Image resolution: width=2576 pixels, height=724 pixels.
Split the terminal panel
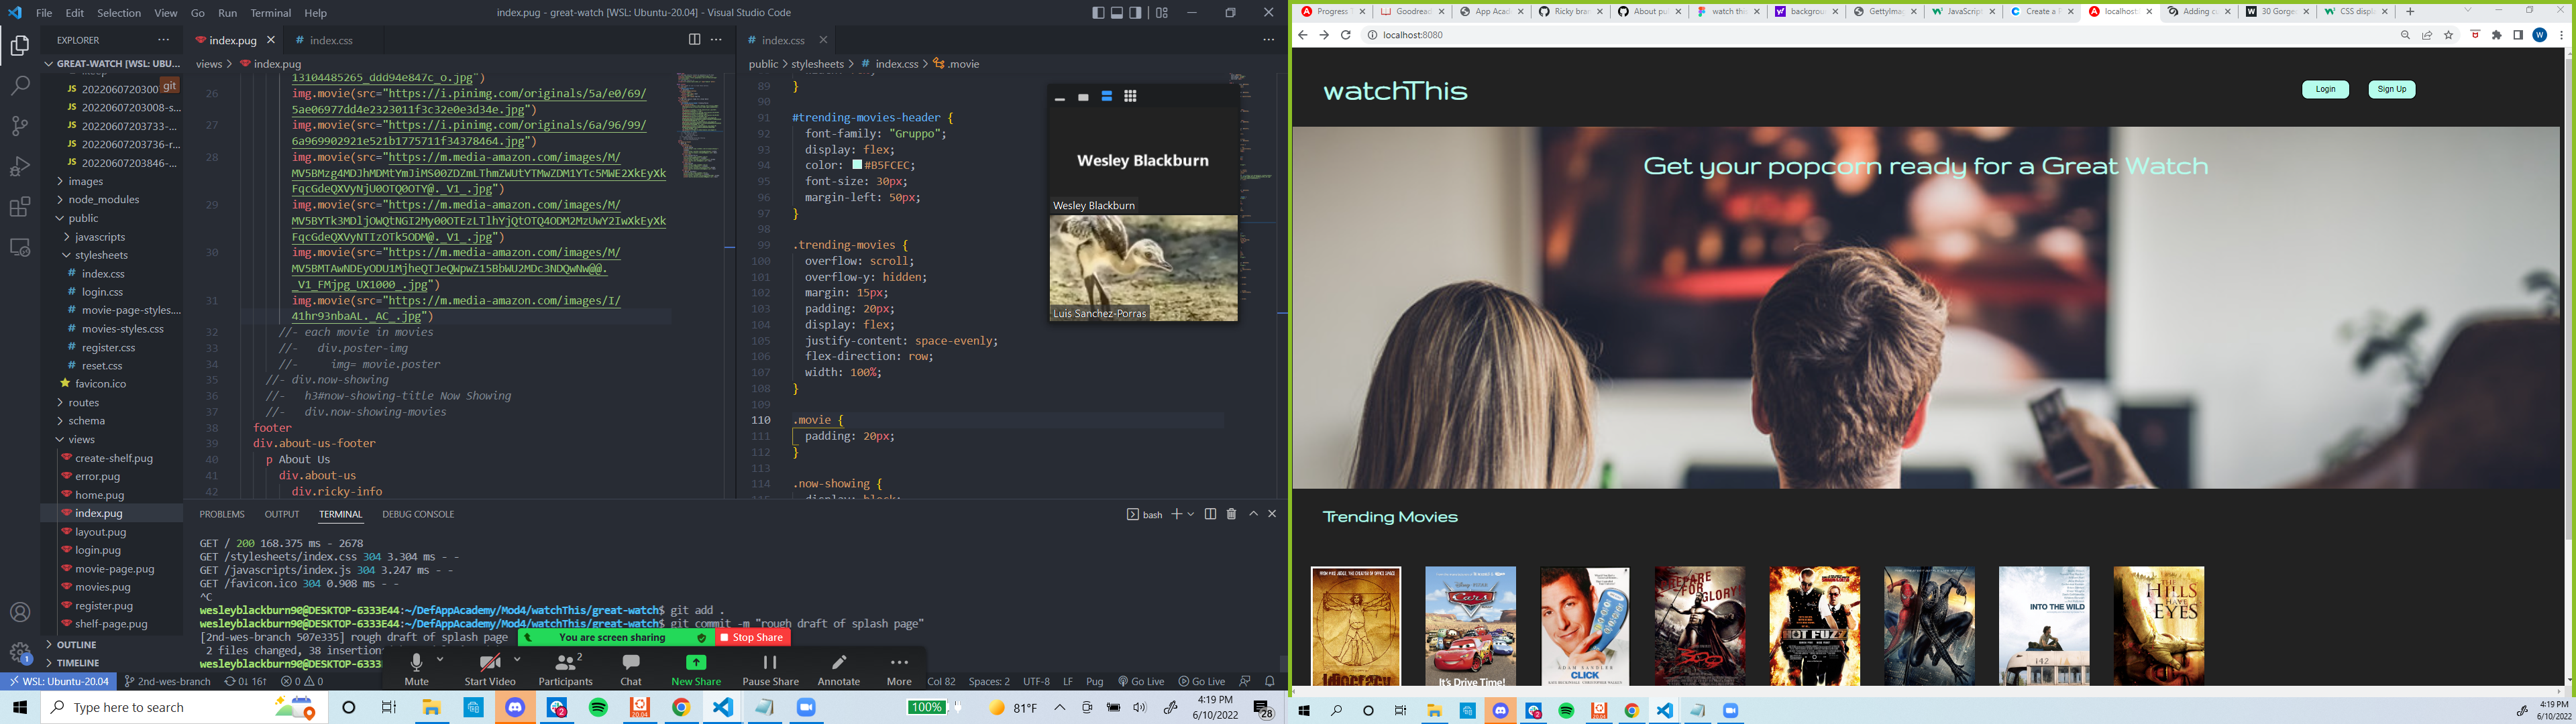tap(1210, 514)
